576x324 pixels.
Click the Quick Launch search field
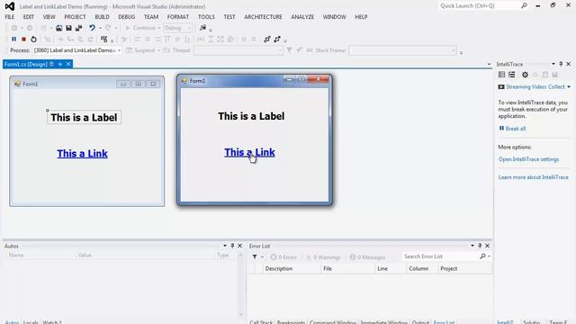coord(479,6)
